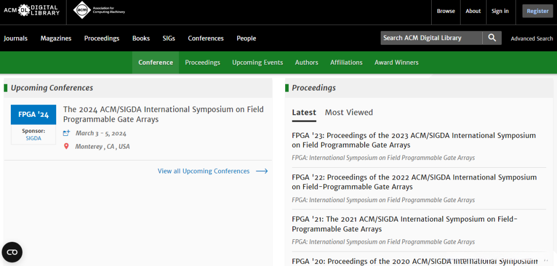Click the Association for Computing Machinery logo
This screenshot has height=266, width=557.
coord(100,10)
